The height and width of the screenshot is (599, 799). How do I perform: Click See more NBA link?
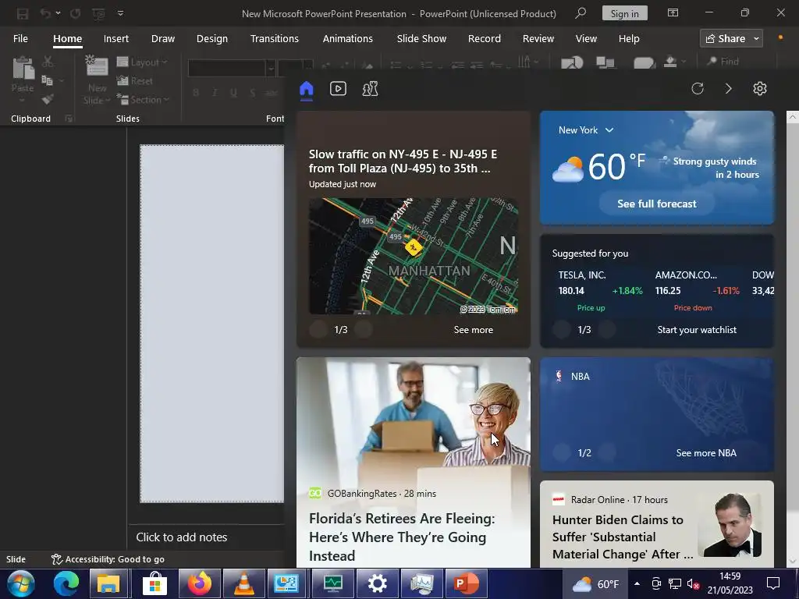click(x=705, y=453)
